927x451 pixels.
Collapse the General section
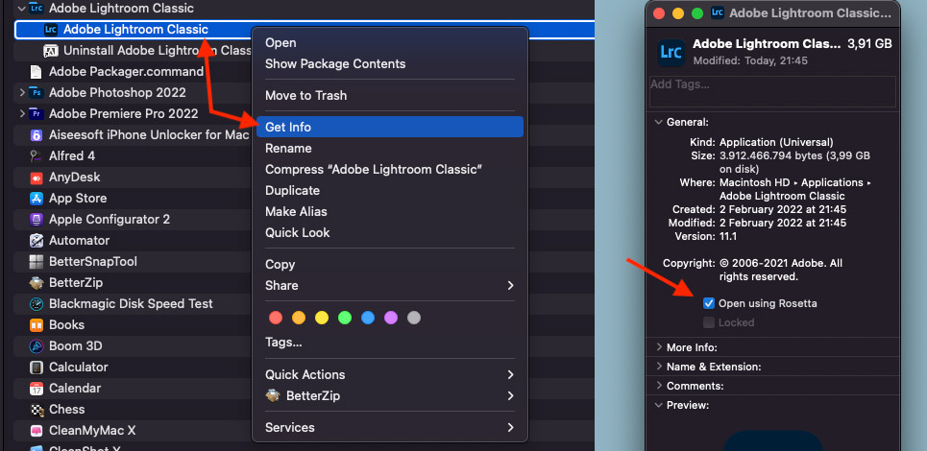pyautogui.click(x=659, y=122)
